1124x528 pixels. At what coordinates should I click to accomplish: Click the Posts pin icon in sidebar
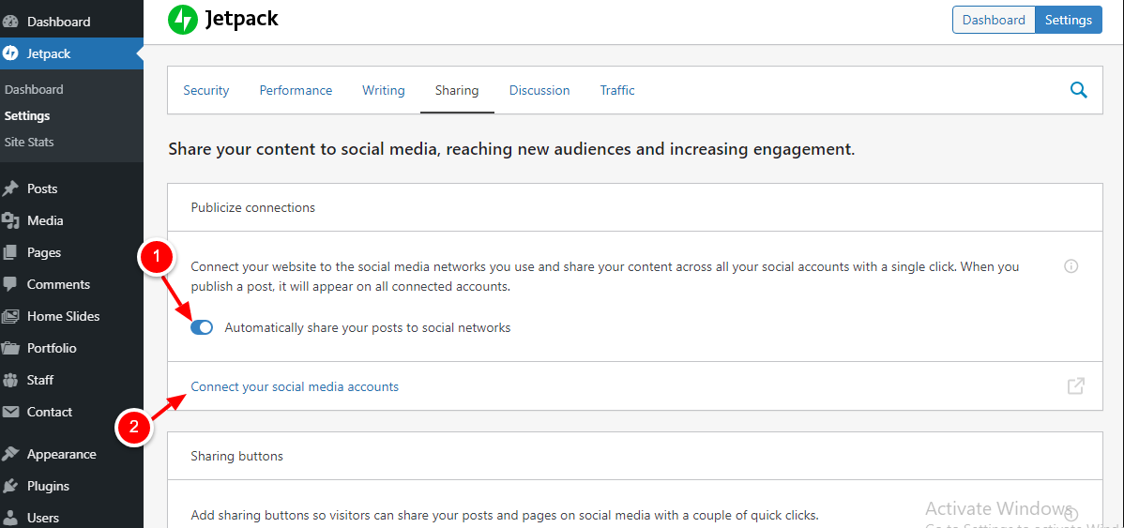click(x=10, y=189)
